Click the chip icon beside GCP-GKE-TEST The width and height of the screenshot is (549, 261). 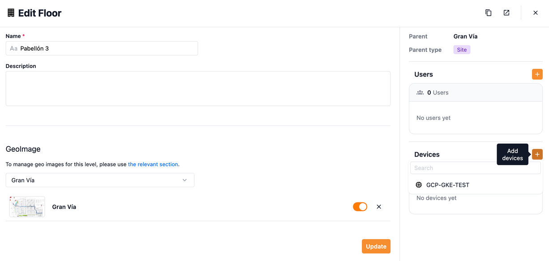pyautogui.click(x=419, y=185)
